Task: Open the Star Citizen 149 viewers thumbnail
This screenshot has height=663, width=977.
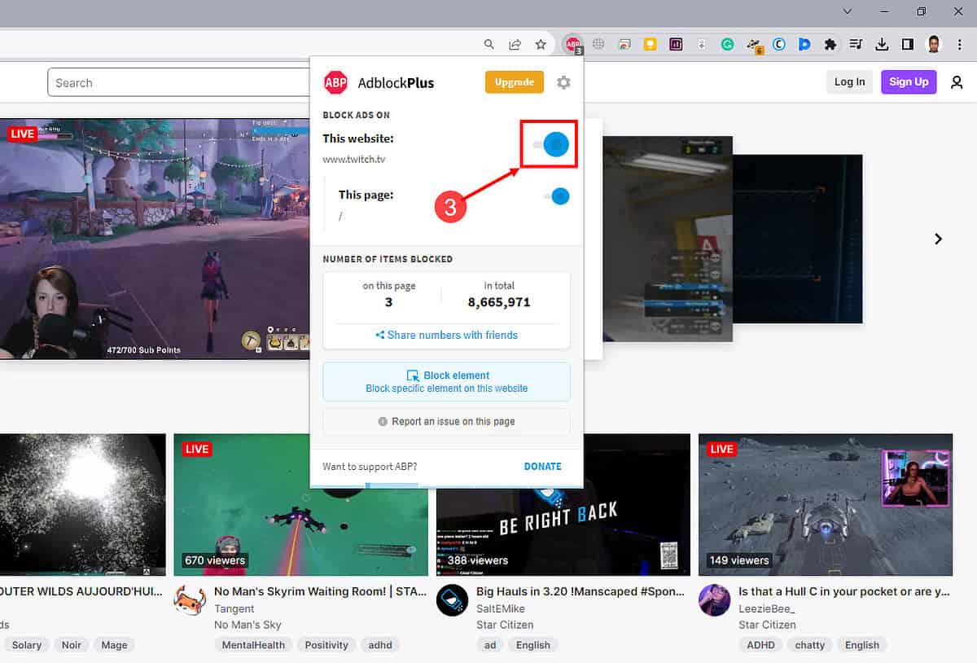Action: coord(826,505)
